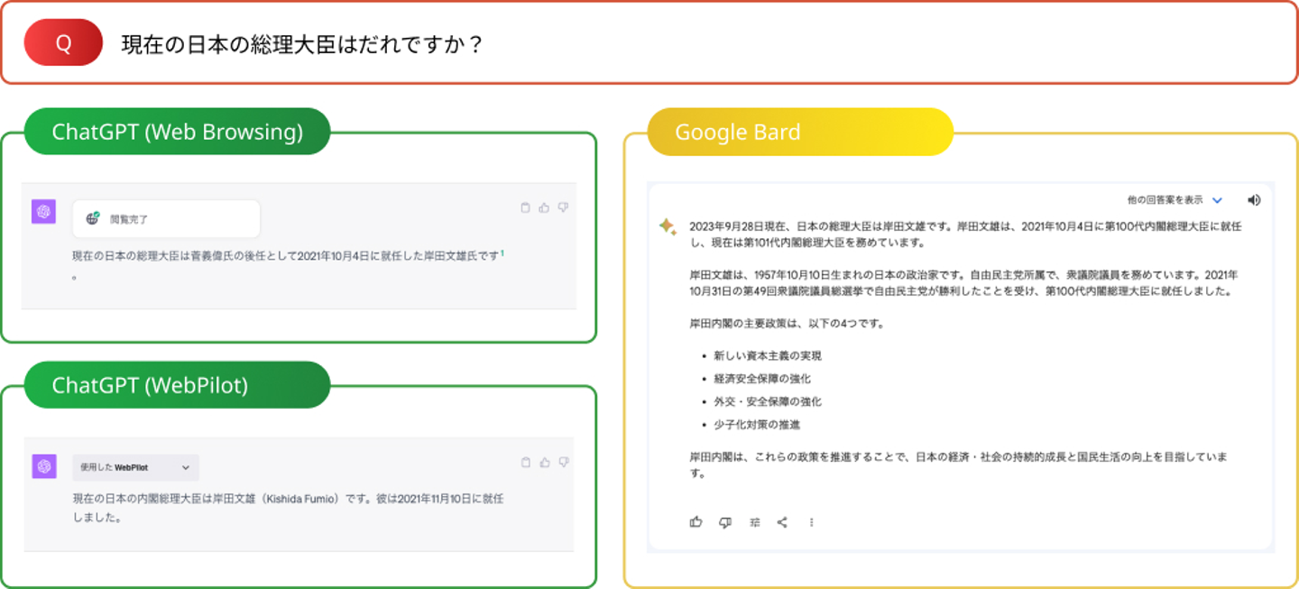Share the Bard response
Image resolution: width=1299 pixels, height=589 pixels.
click(782, 521)
